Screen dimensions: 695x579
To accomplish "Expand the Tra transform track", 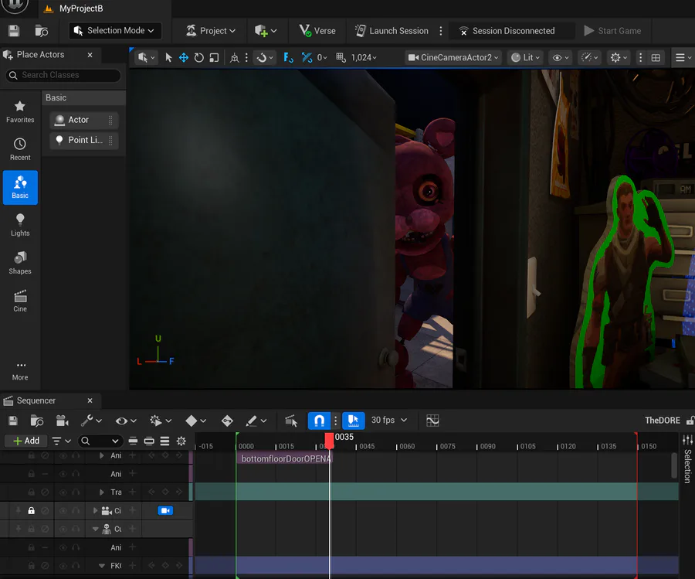I will pos(101,492).
